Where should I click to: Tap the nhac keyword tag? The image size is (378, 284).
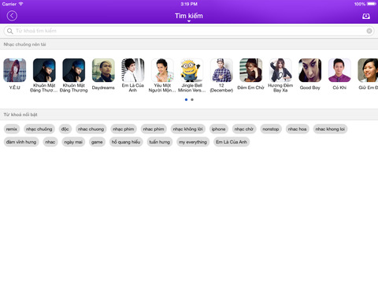(50, 142)
